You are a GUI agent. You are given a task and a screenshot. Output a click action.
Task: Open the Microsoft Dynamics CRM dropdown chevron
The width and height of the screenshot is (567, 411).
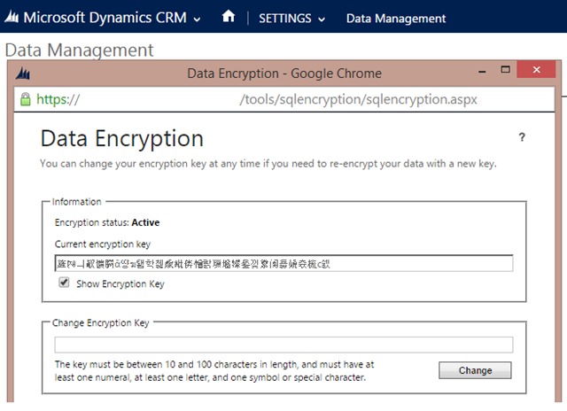(197, 19)
